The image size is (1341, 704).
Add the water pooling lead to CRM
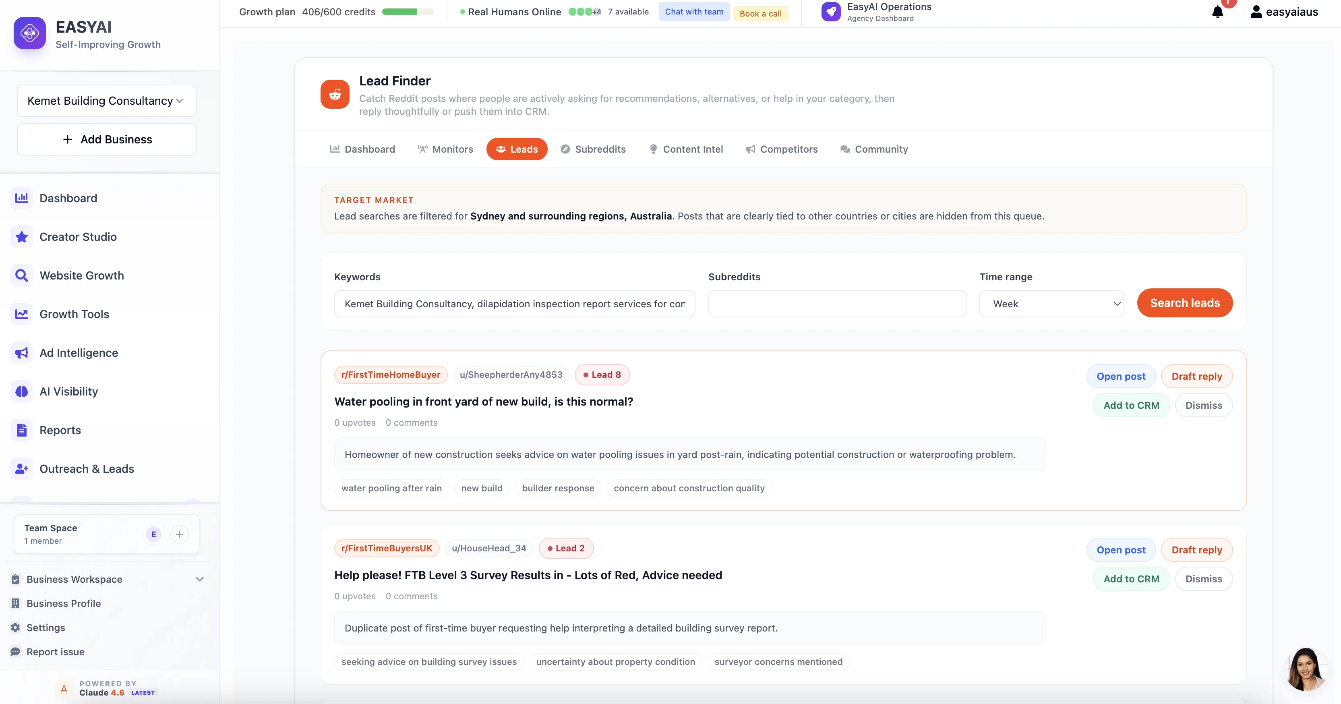(x=1131, y=405)
